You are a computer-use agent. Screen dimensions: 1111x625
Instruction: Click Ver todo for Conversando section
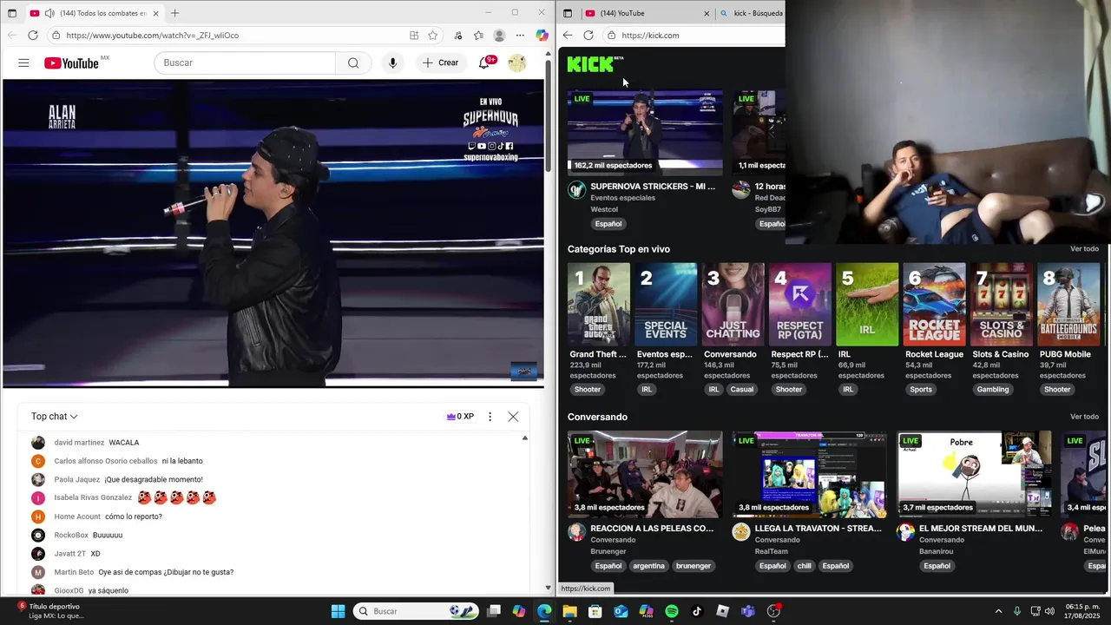click(1084, 417)
